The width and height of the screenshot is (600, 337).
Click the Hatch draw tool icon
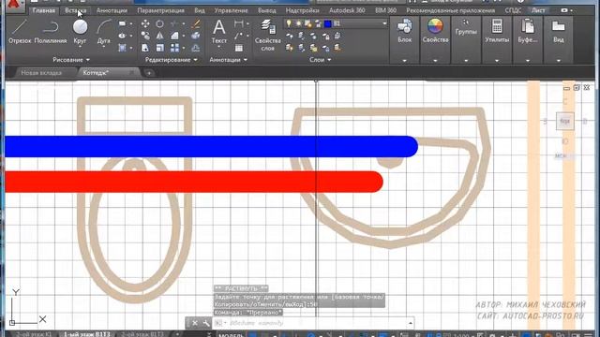tap(122, 48)
